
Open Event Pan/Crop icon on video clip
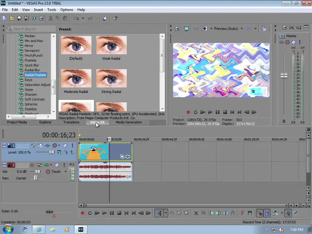122,157
